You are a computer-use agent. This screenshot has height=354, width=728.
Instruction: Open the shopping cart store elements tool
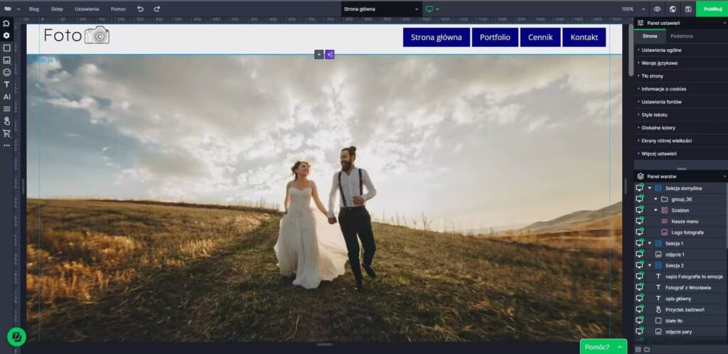[6, 133]
